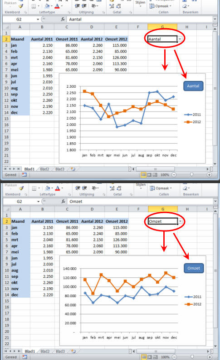Select column G header in bottom window

(163, 209)
